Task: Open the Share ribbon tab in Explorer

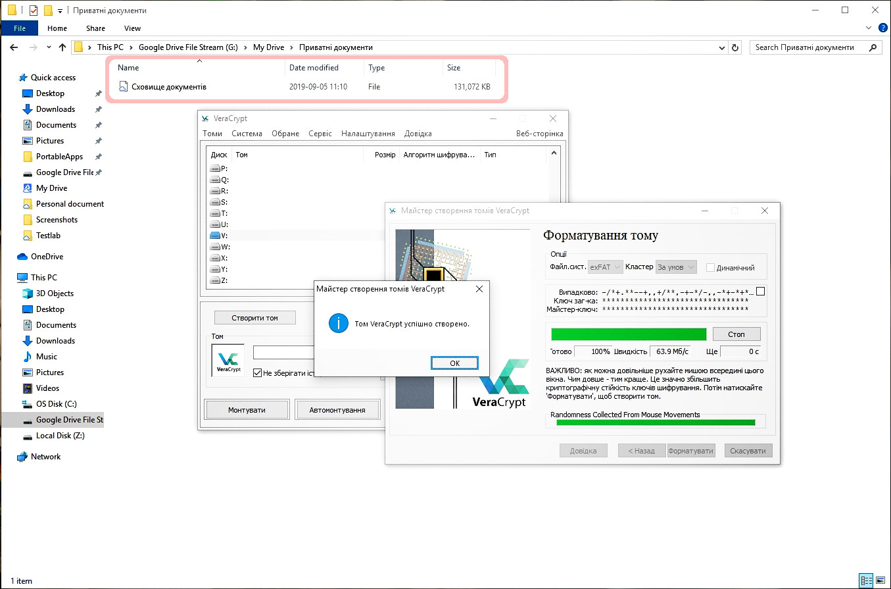Action: [95, 28]
